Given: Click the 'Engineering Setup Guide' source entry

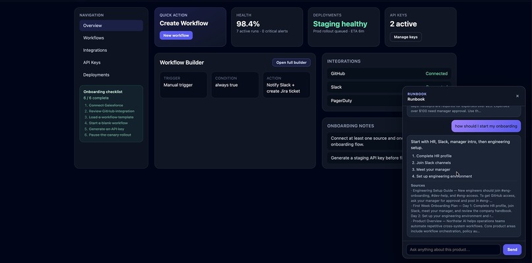Looking at the screenshot, I should 463,196.
